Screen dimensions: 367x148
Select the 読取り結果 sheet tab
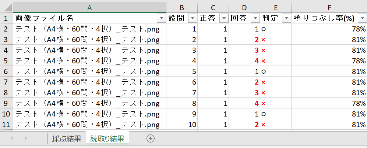click(107, 138)
